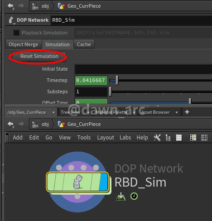Click the forward arrow in the network editor
The width and height of the screenshot is (212, 221).
pos(21,124)
